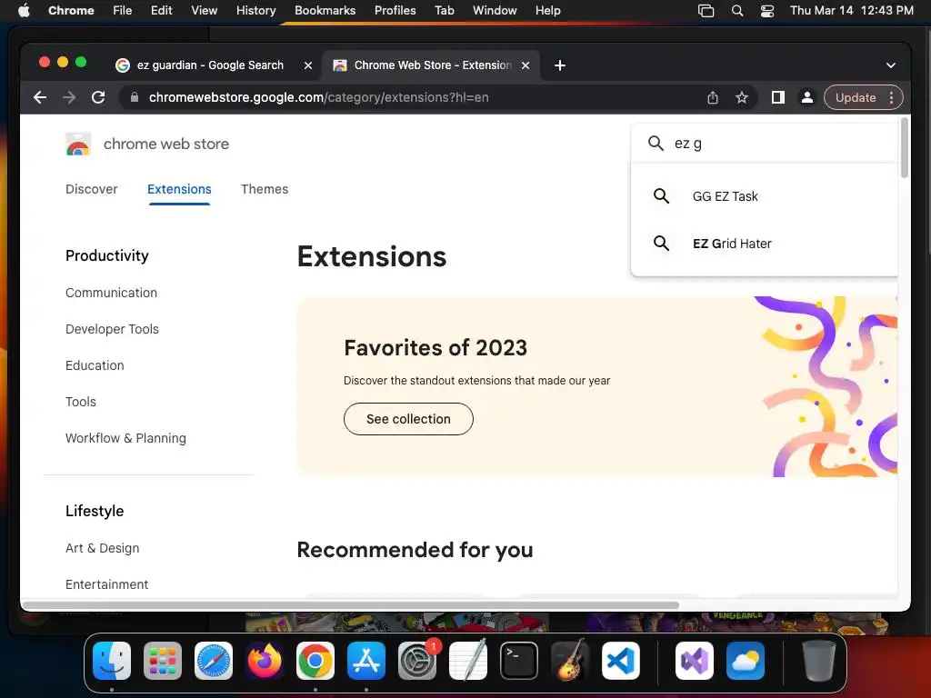Open Spotlight search in menu bar
This screenshot has width=931, height=698.
(736, 11)
